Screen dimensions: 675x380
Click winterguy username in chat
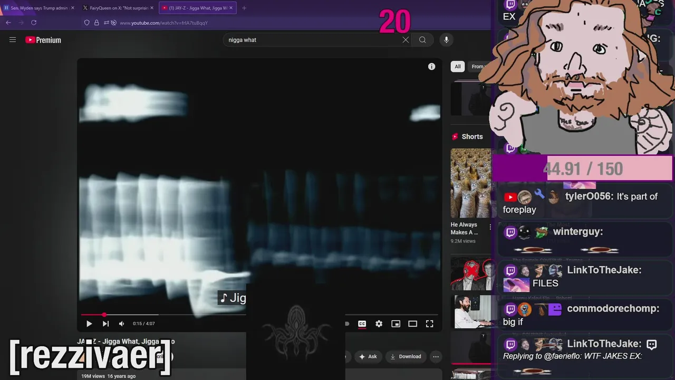577,232
